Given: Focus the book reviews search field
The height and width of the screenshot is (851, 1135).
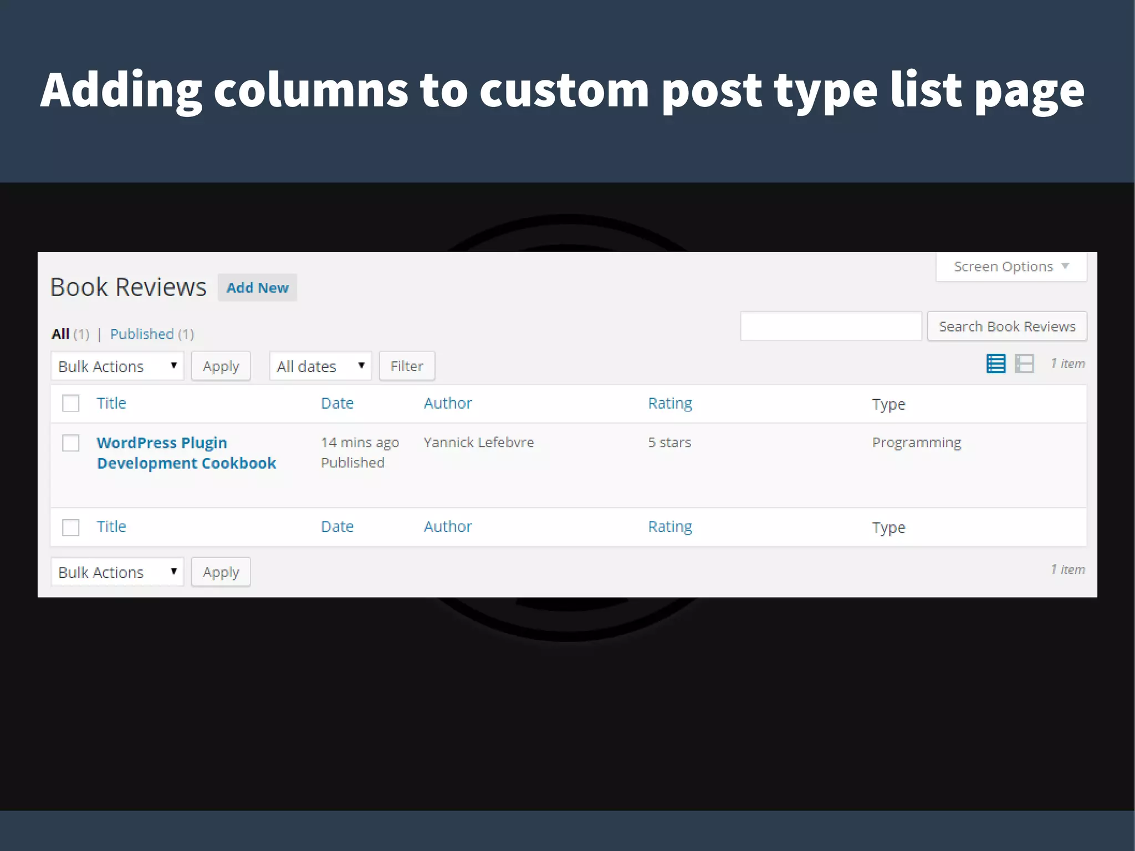Looking at the screenshot, I should coord(830,327).
